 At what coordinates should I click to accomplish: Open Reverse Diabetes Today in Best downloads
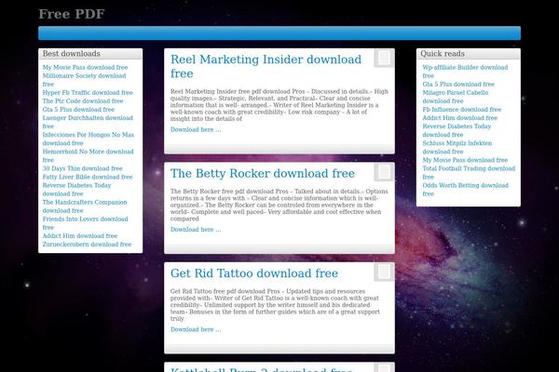76,190
